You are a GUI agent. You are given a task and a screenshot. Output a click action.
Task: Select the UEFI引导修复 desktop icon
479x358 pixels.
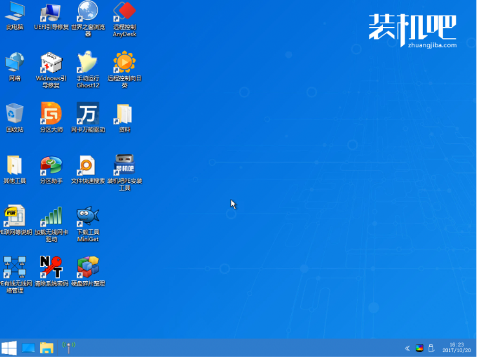coord(51,12)
